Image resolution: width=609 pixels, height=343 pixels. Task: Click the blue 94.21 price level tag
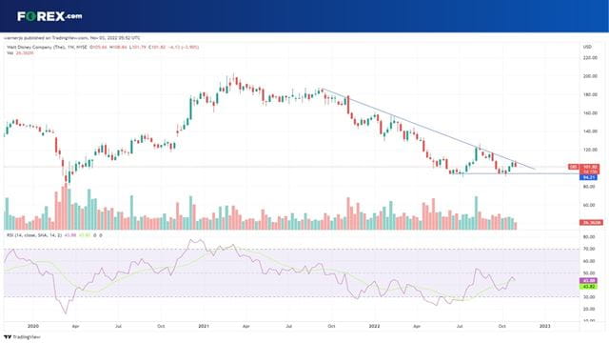click(589, 177)
